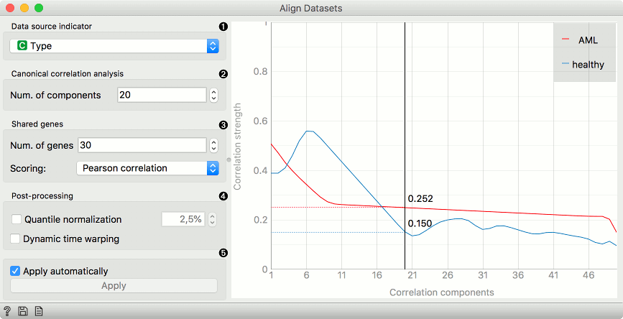Click the save image icon
This screenshot has width=623, height=319.
coord(23,311)
